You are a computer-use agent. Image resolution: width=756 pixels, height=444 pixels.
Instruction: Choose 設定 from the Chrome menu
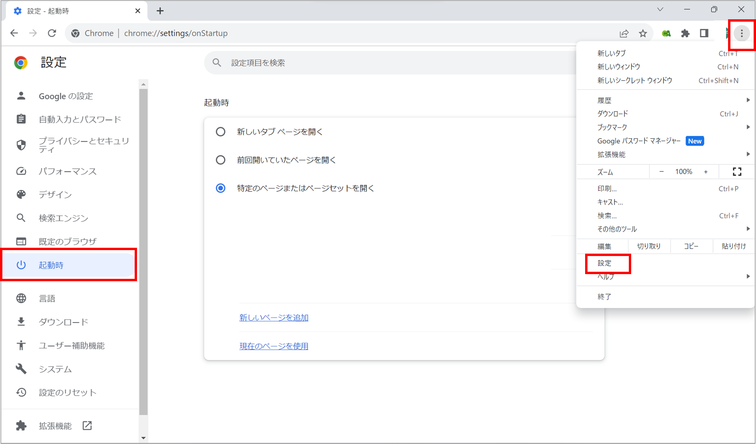(x=605, y=263)
